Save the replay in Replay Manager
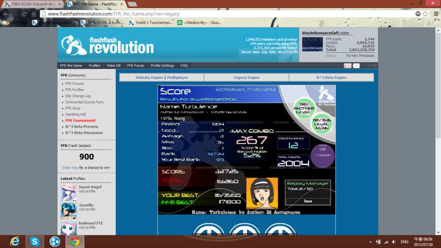Viewport: 441px width, 248px height. [308, 201]
